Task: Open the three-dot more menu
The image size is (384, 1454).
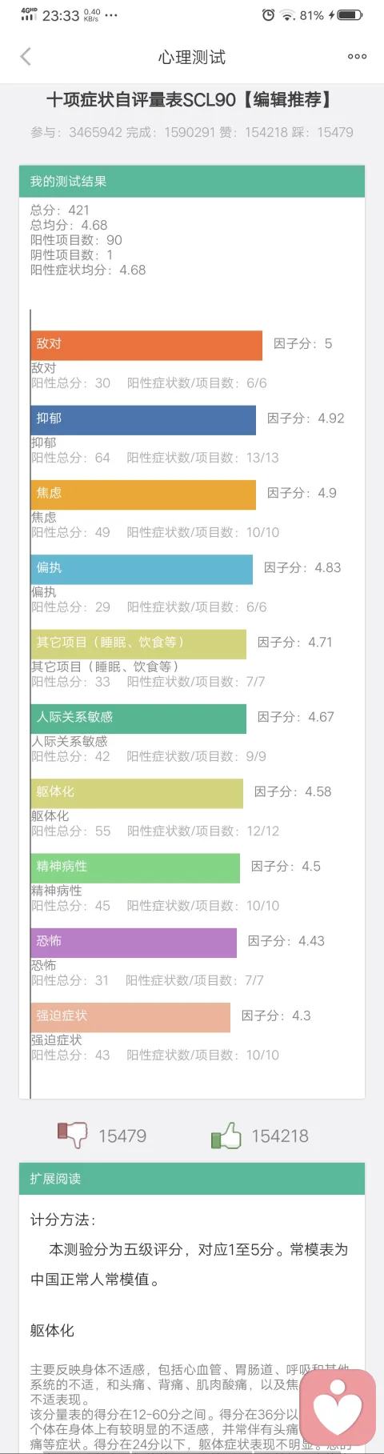Action: coord(357,56)
